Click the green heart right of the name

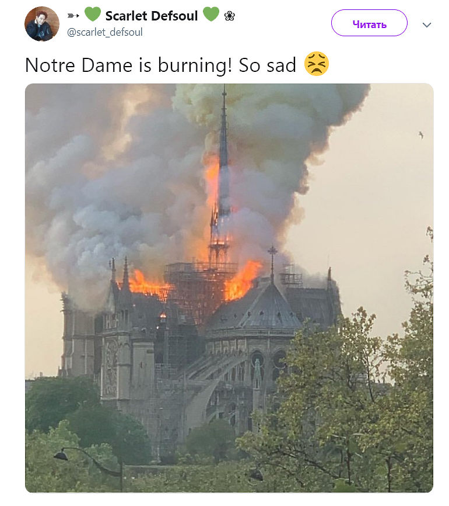[x=211, y=15]
